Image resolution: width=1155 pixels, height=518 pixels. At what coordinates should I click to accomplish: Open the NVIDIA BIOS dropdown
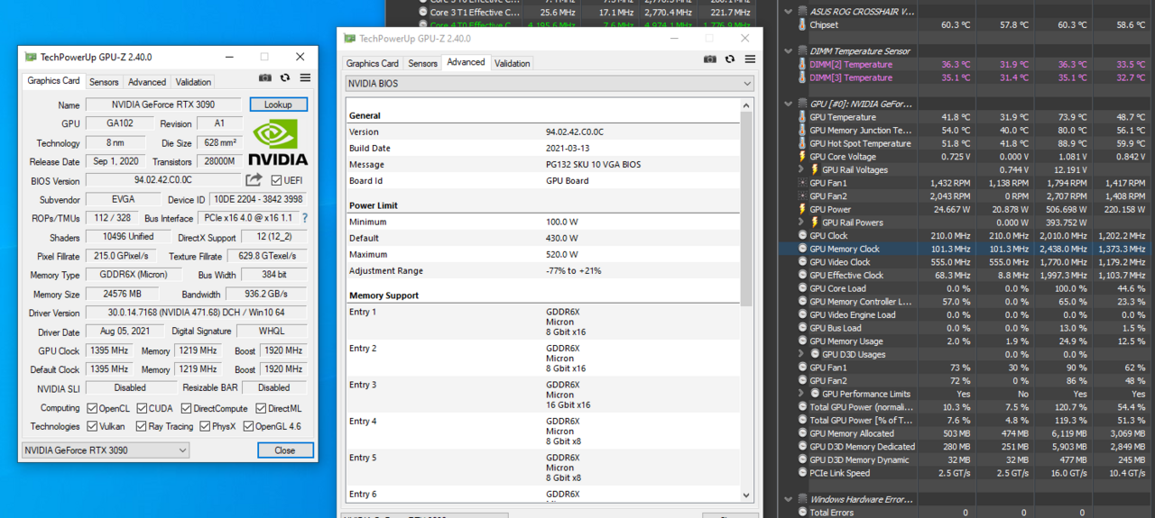coord(549,84)
